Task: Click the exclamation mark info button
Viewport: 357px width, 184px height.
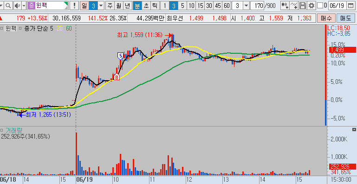Action: coord(74,6)
